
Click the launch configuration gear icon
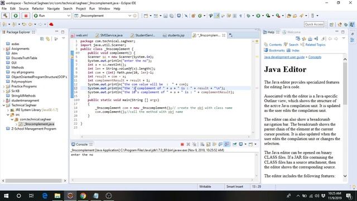[x=135, y=16]
